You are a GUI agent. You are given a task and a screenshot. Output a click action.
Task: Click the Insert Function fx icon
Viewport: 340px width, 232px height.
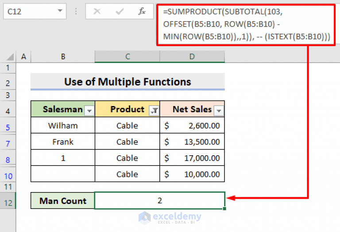point(142,11)
